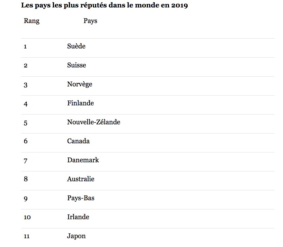This screenshot has width=283, height=247.
Task: Select rank number 3 cell
Action: pos(25,85)
